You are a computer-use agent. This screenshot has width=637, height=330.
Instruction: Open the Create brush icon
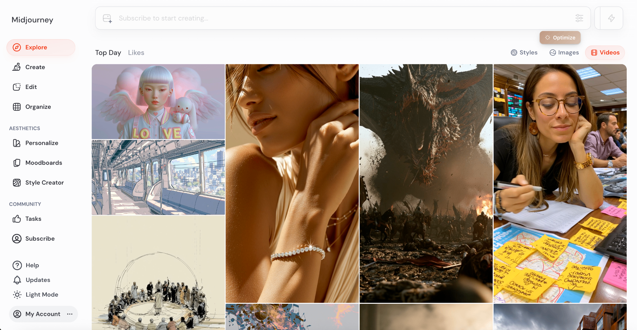click(17, 67)
